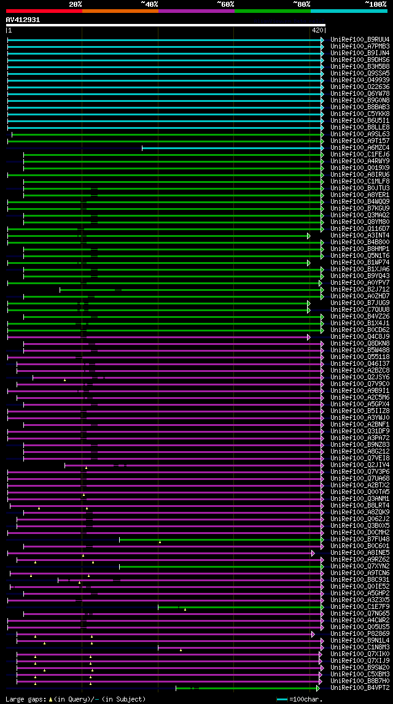
Task: Click the UniRef100_Q55118 label
Action: (360, 357)
